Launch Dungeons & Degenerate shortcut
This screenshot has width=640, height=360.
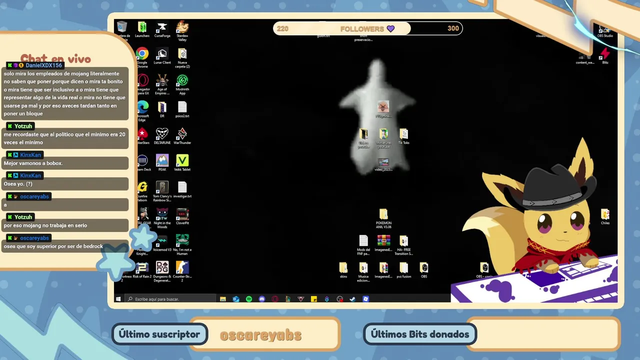[162, 271]
